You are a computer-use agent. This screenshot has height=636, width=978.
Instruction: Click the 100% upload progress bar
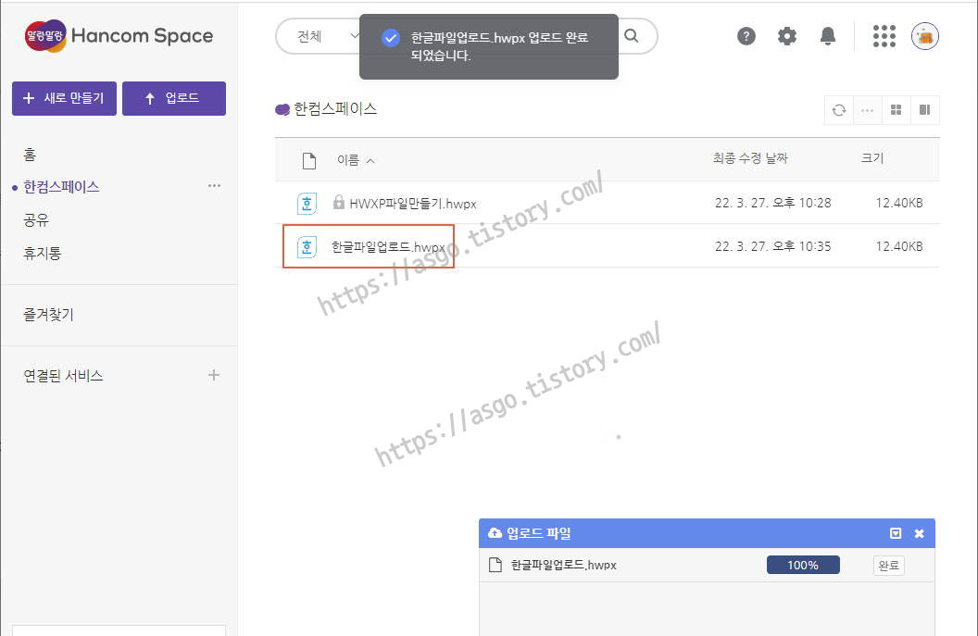[803, 565]
